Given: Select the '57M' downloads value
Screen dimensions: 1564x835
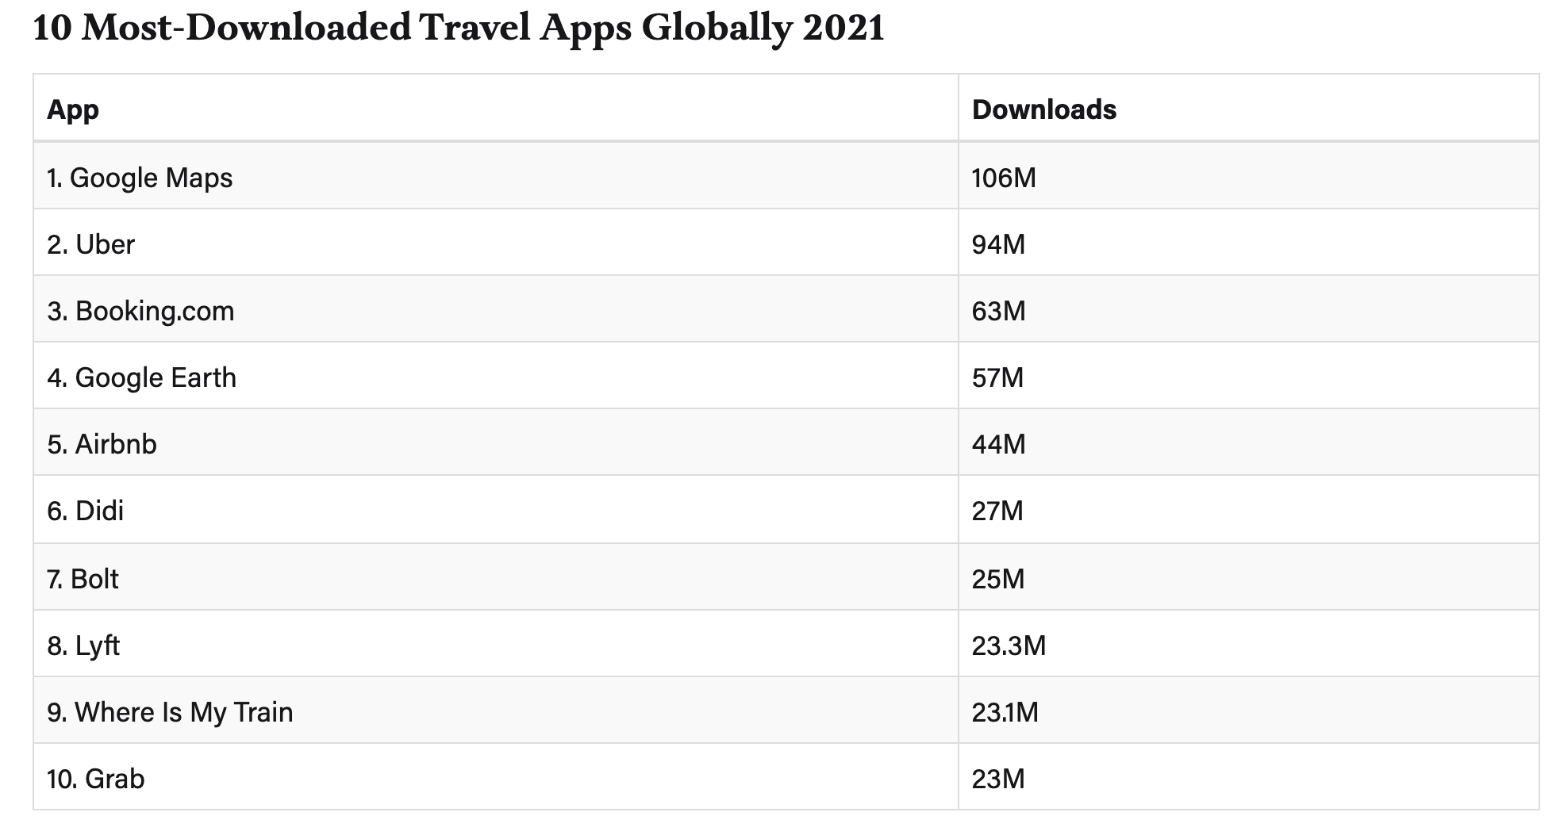Looking at the screenshot, I should 997,377.
